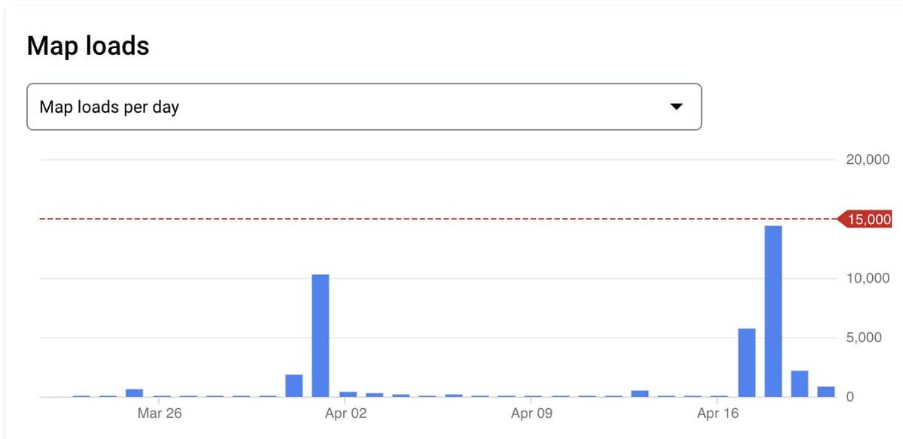Click the bar just under 6,000 near Apr 17
Screen dimensions: 903x439
pyautogui.click(x=746, y=362)
